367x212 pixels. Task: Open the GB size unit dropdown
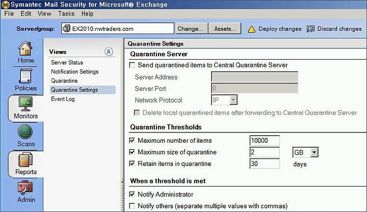pos(314,152)
